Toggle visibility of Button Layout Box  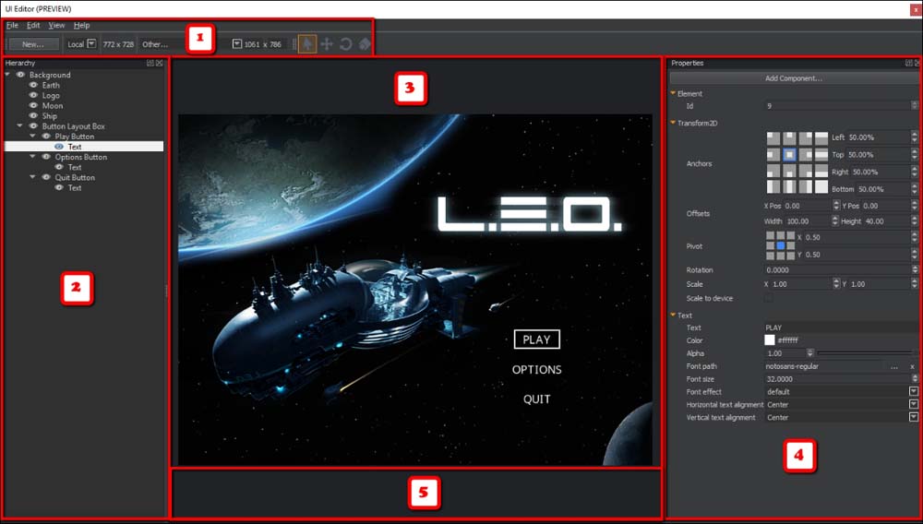(33, 126)
